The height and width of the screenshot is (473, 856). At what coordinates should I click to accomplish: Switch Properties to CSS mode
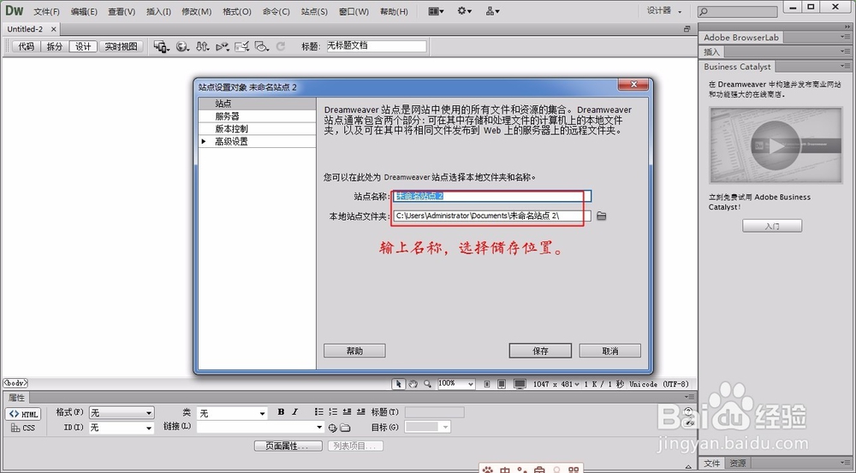(x=23, y=429)
